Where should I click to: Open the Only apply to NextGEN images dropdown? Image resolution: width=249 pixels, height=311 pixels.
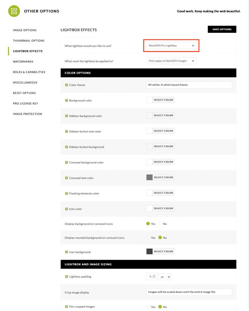171,61
